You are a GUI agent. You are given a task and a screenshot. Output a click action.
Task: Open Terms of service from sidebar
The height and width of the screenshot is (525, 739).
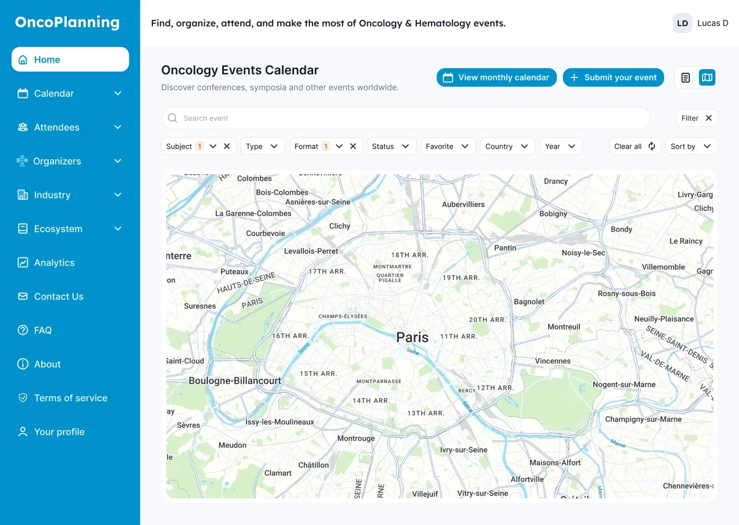(x=70, y=398)
